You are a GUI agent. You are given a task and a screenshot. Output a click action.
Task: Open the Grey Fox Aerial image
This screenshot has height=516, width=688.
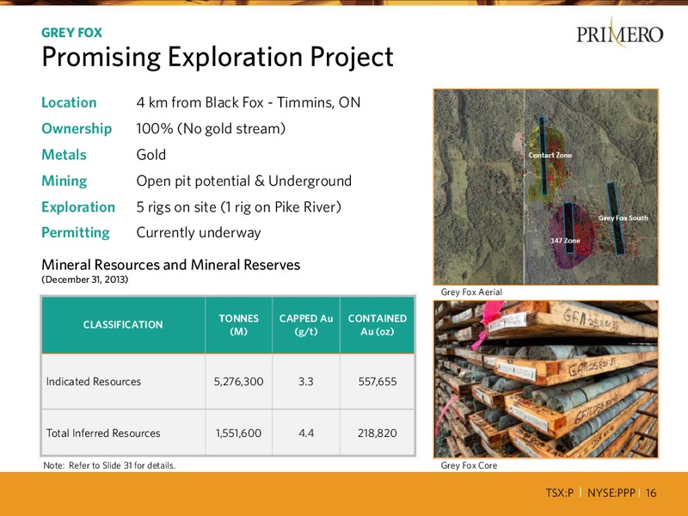pyautogui.click(x=546, y=187)
